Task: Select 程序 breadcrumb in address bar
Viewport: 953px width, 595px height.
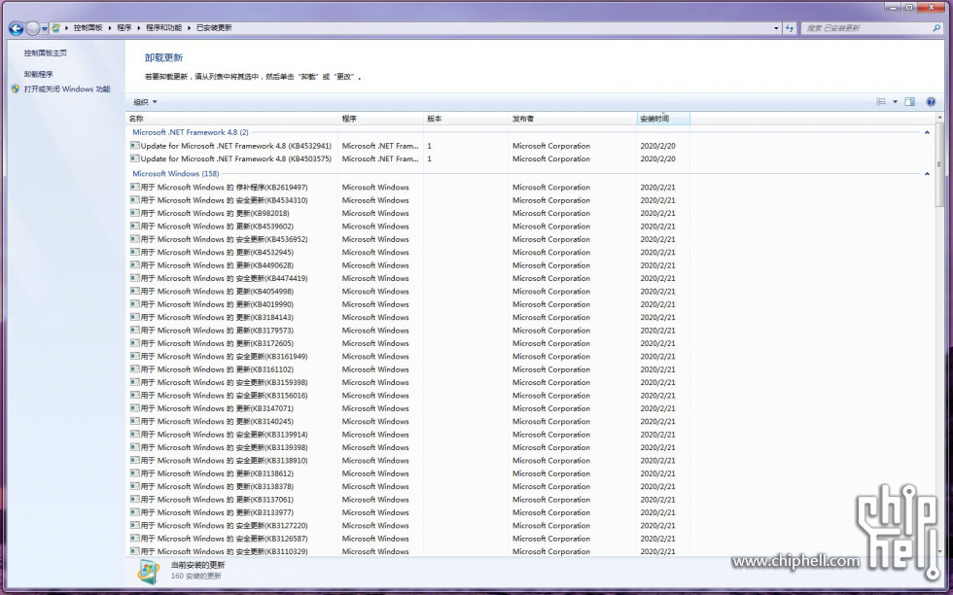Action: [x=124, y=27]
